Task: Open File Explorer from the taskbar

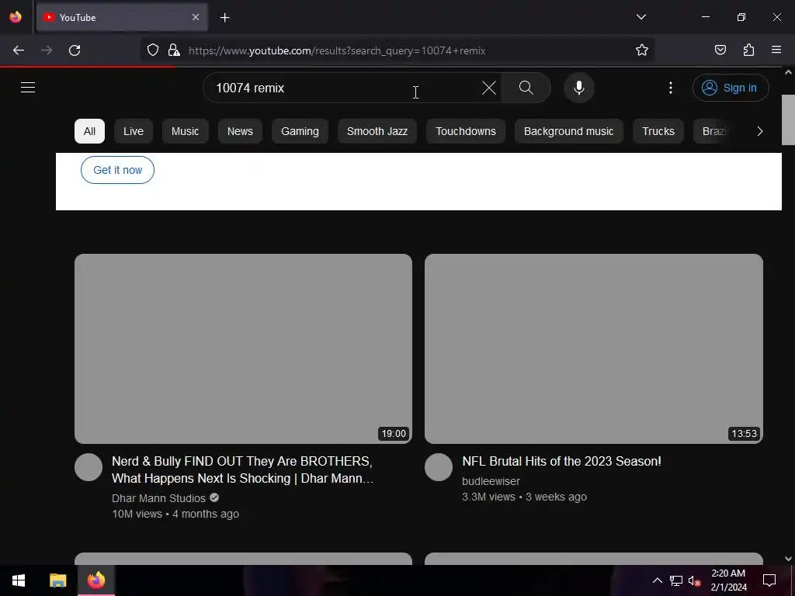Action: coord(57,580)
